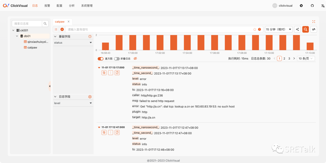Screen dimensions: 326x163
Task: Open query help question-mark icon
Action: pos(259,29)
